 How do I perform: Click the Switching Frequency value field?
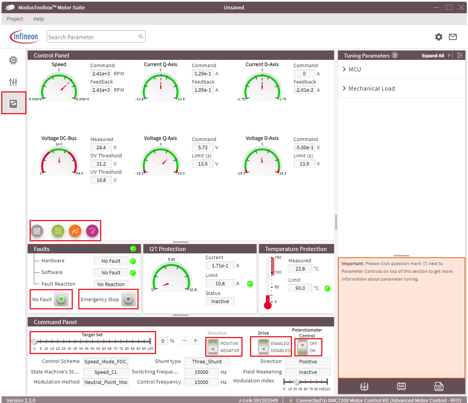tap(201, 372)
